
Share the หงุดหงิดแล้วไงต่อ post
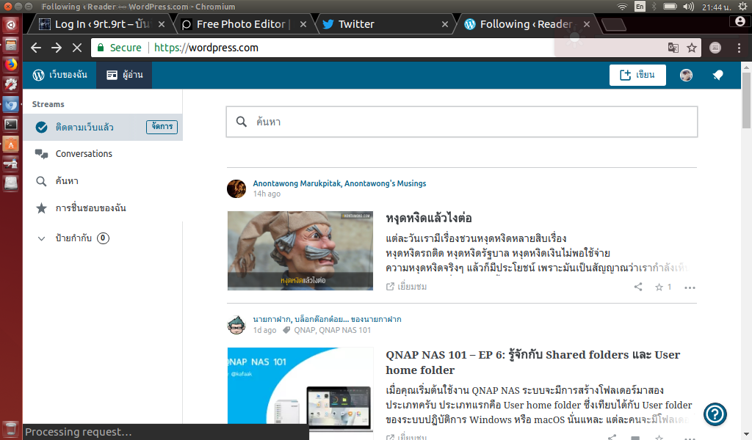click(x=638, y=287)
